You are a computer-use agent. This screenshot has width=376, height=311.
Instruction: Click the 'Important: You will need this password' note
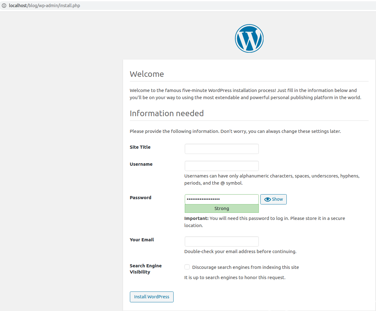coord(265,222)
